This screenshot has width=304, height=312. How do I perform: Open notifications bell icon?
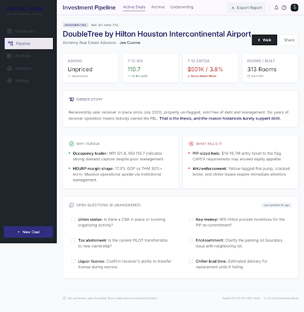pos(276,8)
